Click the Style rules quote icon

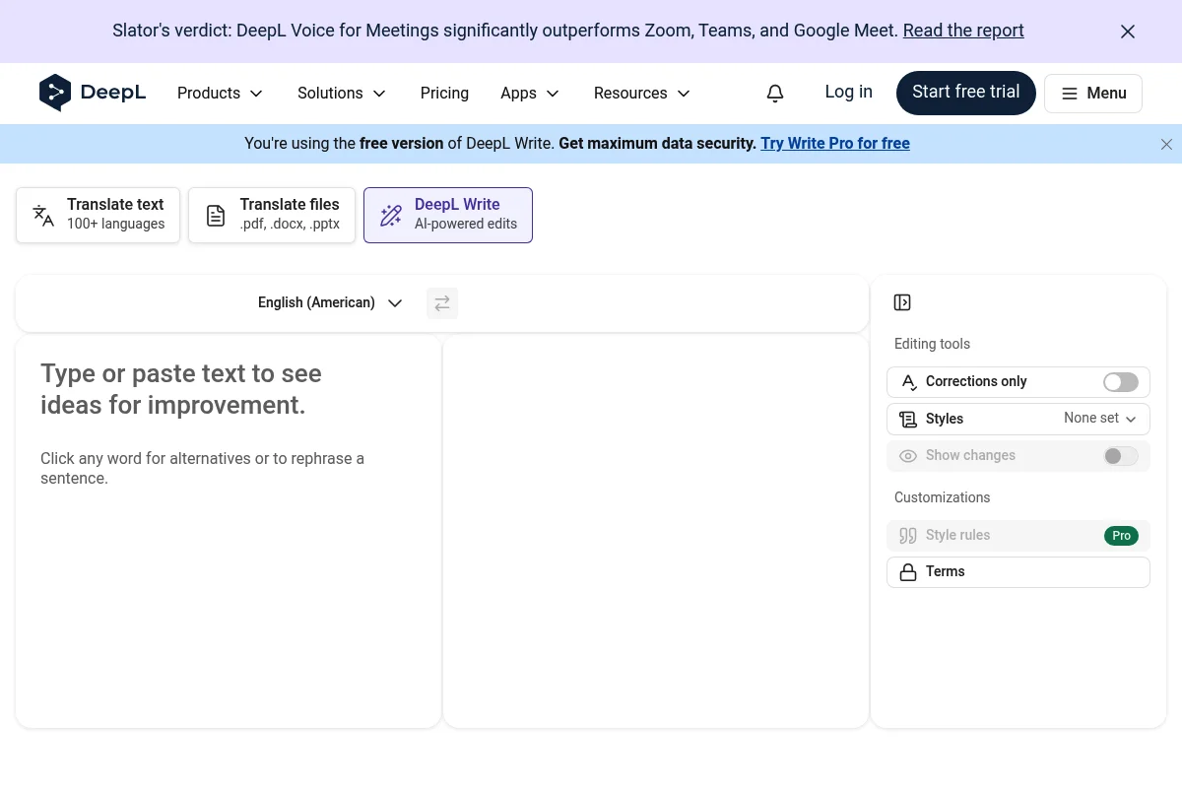point(908,536)
